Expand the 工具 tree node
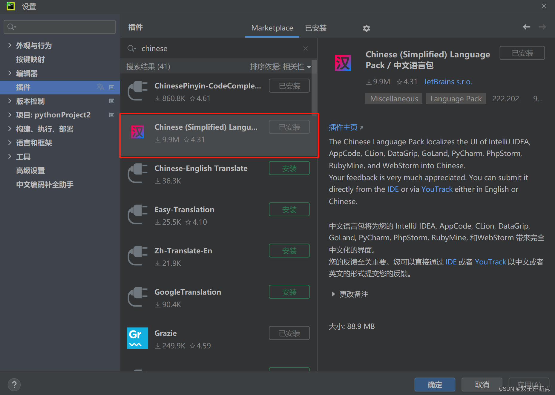This screenshot has width=555, height=395. coord(10,157)
